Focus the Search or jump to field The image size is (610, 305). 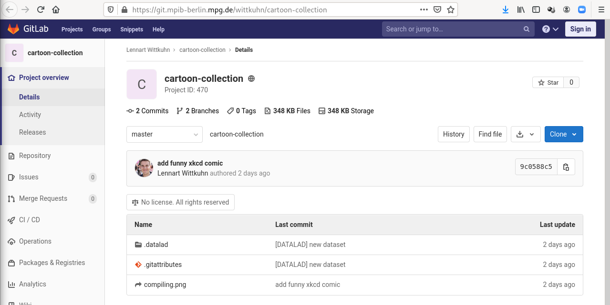pyautogui.click(x=453, y=29)
